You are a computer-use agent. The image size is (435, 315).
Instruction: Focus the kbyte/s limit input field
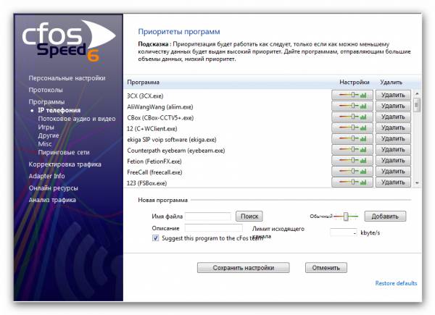coord(344,232)
